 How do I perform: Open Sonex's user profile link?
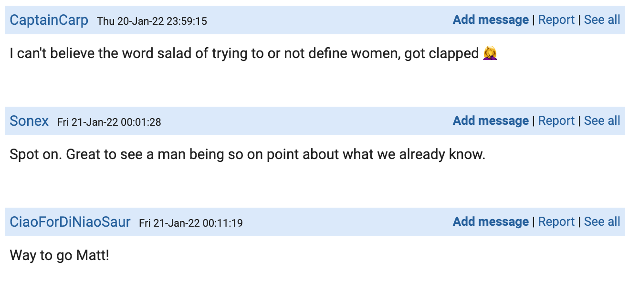tap(29, 121)
